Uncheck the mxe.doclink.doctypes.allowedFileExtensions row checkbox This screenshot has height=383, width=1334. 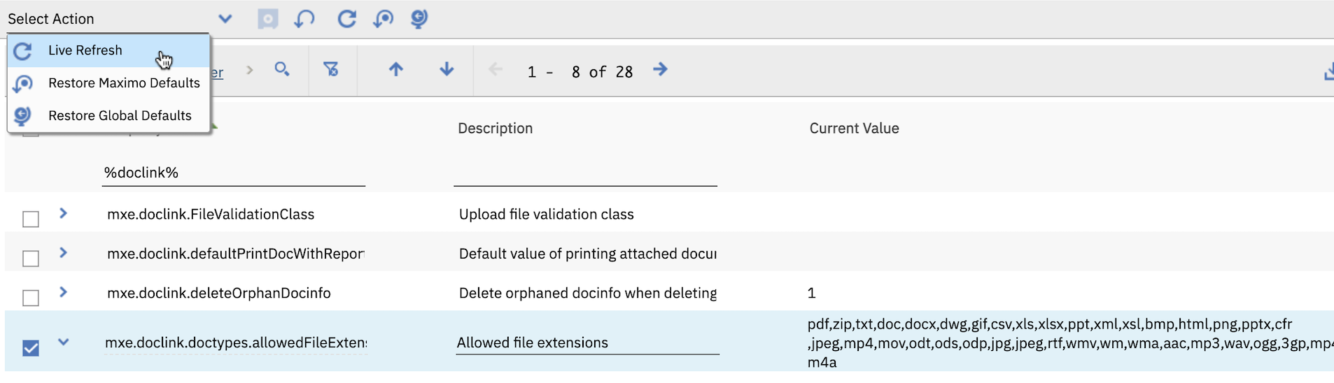(31, 347)
